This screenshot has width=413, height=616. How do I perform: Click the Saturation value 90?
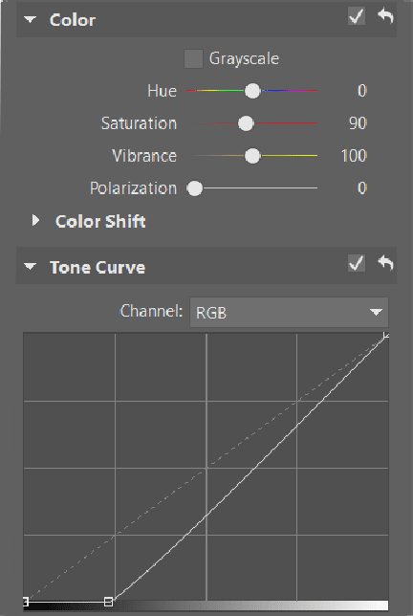coord(358,123)
